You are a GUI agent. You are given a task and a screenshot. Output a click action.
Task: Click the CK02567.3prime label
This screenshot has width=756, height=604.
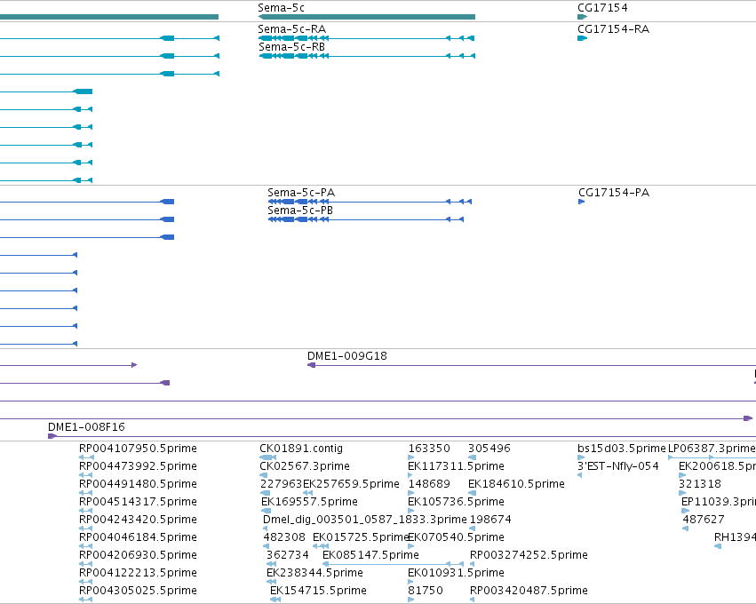click(305, 466)
